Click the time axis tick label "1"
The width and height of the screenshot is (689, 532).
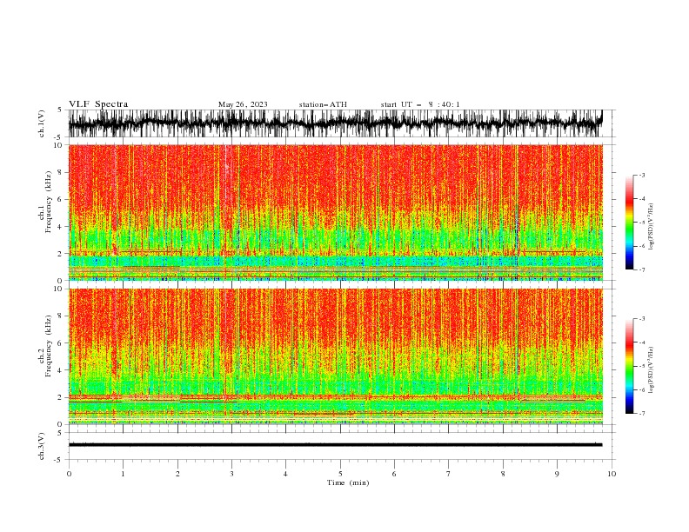[x=123, y=474]
